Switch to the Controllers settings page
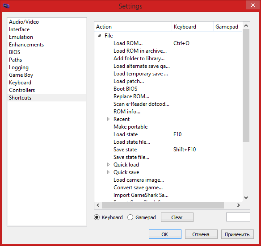The height and width of the screenshot is (246, 261). 22,90
